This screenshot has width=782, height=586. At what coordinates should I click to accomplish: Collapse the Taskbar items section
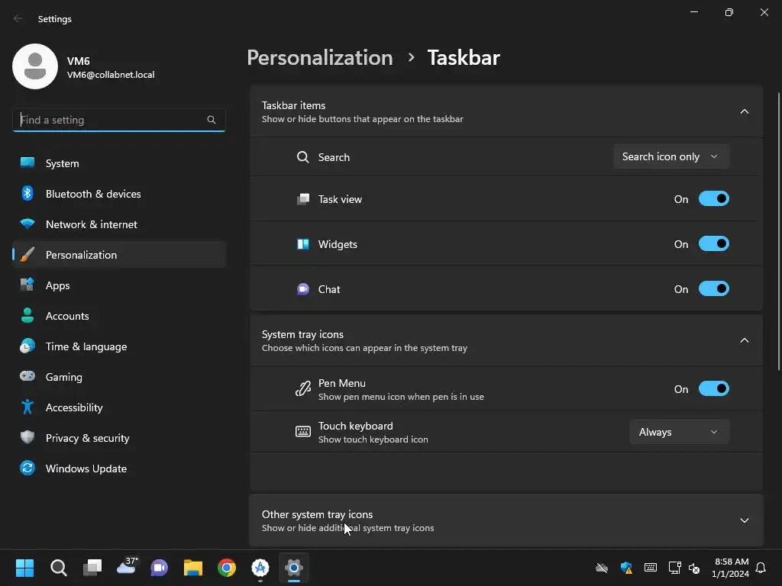(x=744, y=111)
